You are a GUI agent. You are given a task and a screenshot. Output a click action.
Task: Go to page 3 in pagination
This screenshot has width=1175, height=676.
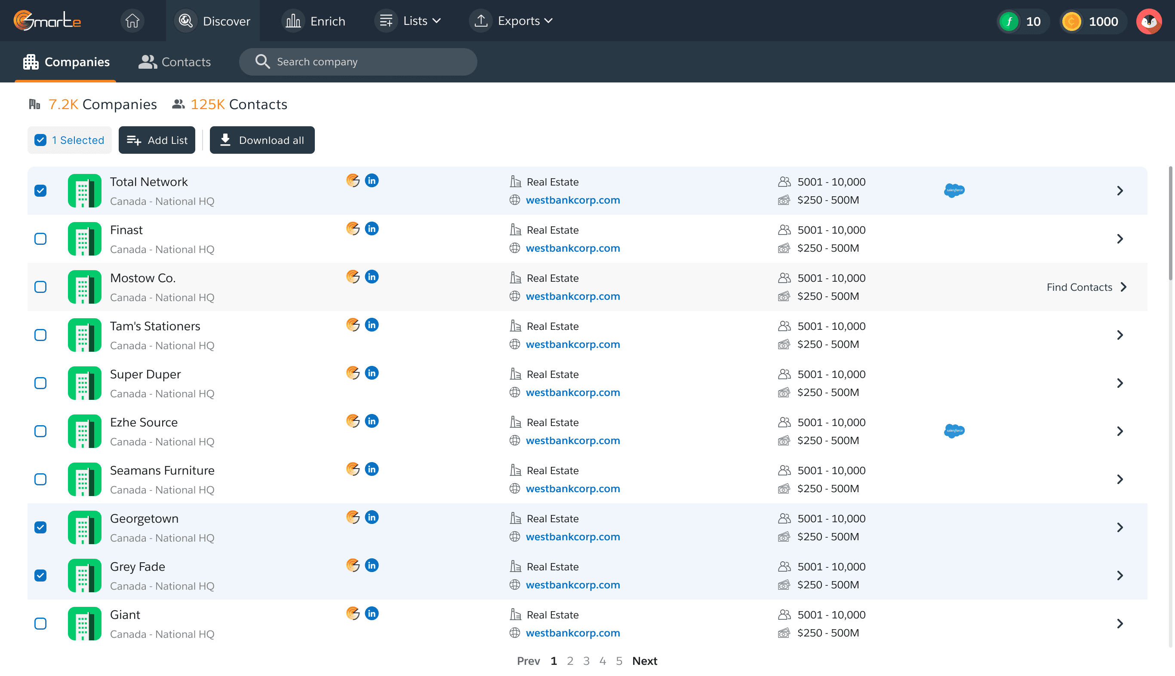[586, 661]
